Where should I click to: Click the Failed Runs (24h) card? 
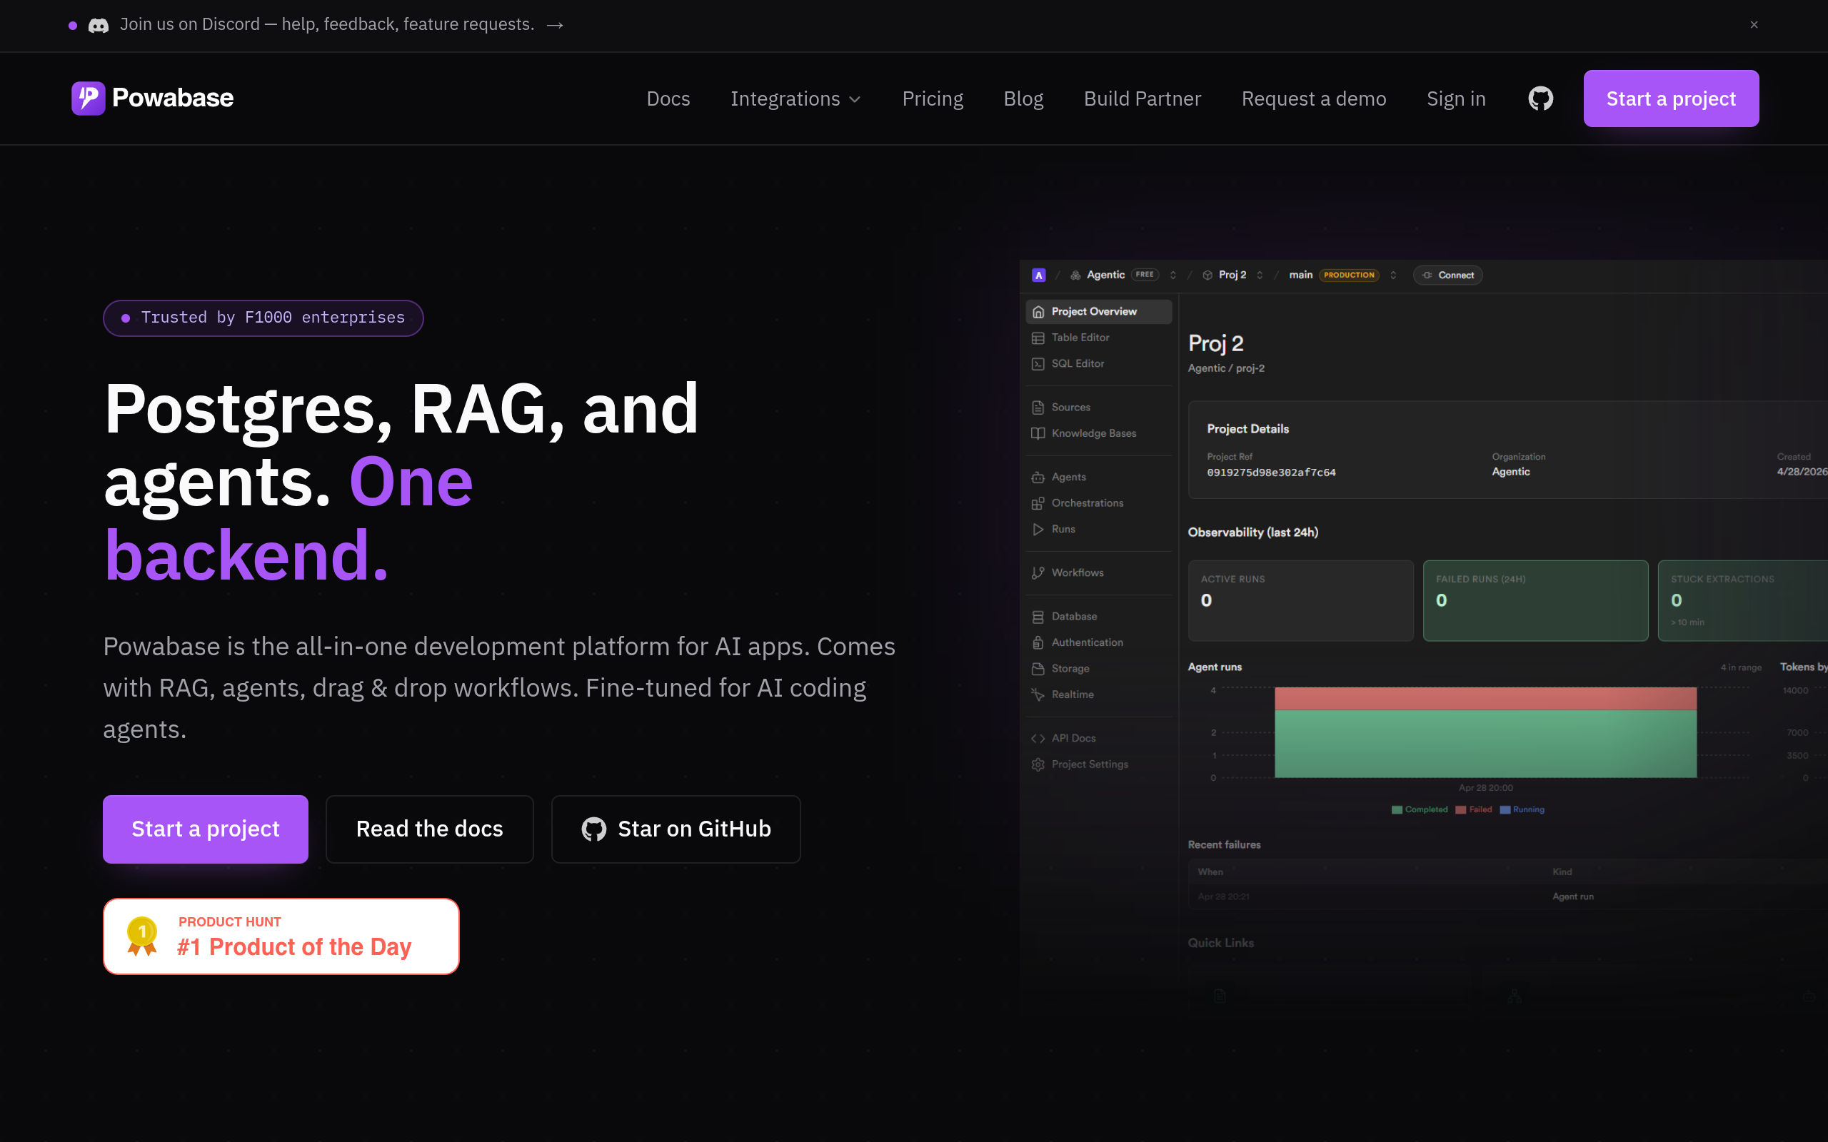(x=1536, y=600)
